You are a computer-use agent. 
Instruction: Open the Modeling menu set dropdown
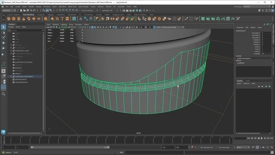[9, 10]
